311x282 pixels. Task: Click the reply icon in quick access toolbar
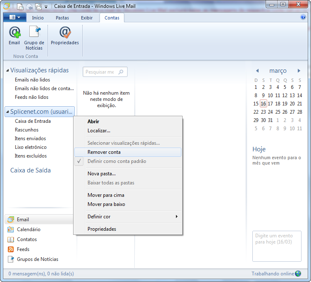(29, 7)
